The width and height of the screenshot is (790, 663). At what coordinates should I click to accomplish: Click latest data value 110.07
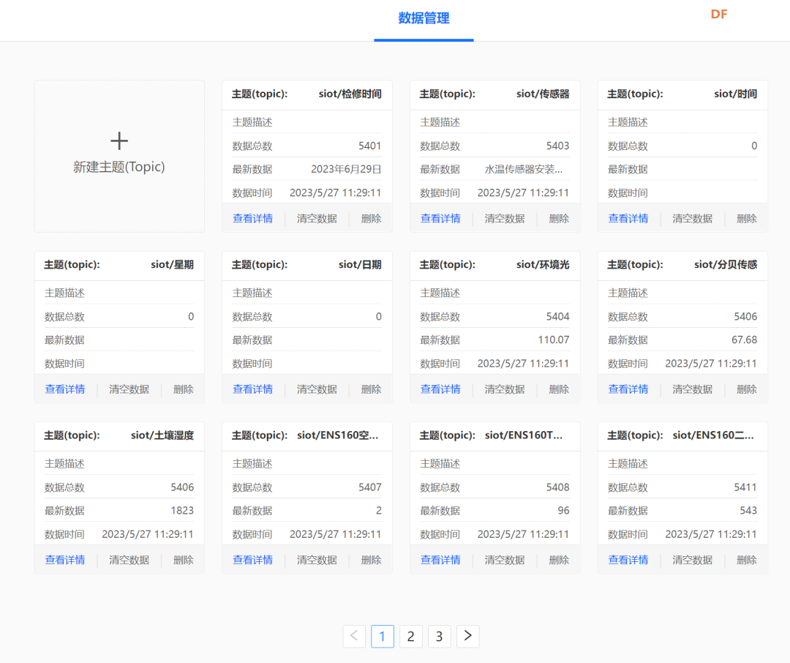pyautogui.click(x=554, y=340)
